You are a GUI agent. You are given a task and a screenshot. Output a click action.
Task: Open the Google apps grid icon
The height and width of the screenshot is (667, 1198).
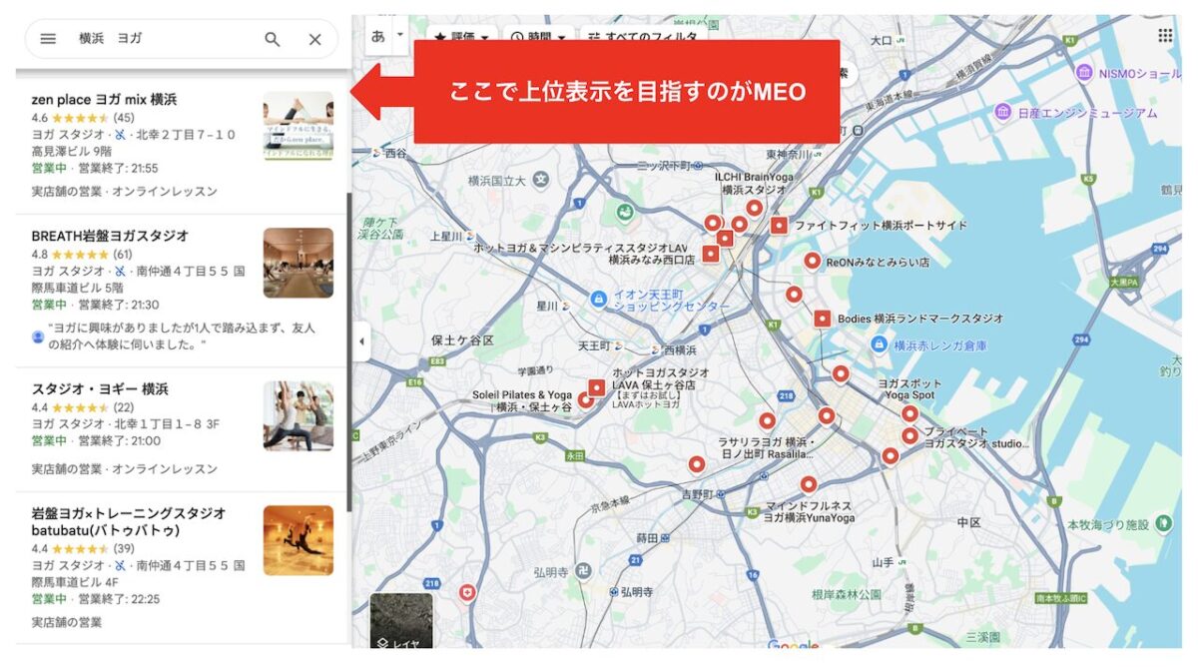click(x=1165, y=36)
